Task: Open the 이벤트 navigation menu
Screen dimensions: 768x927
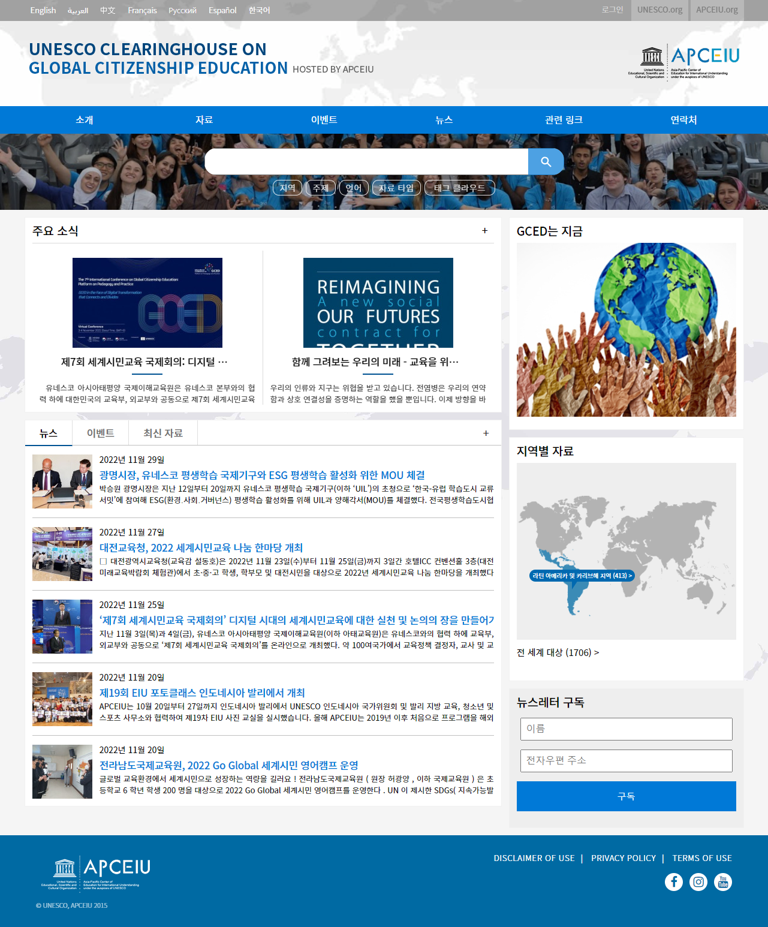Action: (x=324, y=120)
